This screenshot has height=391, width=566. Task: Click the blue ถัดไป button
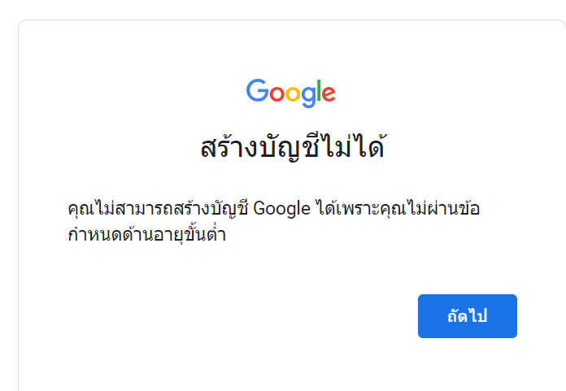(x=468, y=316)
